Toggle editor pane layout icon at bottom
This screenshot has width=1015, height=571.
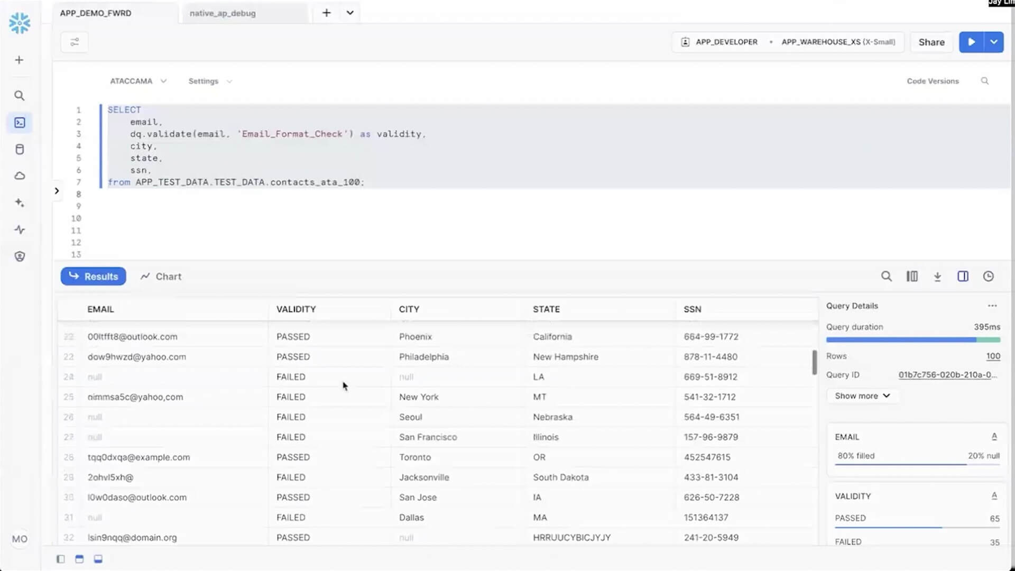coord(79,559)
